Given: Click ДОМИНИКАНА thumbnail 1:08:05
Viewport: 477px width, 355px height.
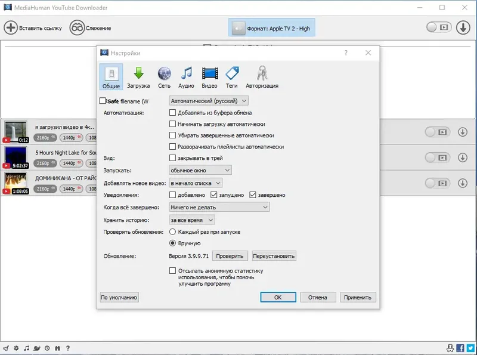Looking at the screenshot, I should tap(16, 183).
